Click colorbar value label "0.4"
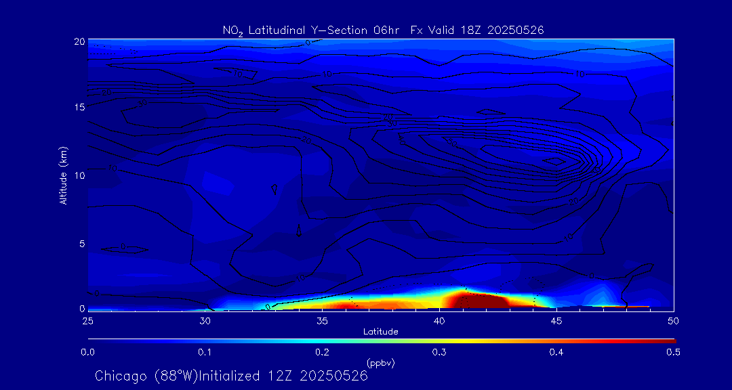This screenshot has width=732, height=390. [x=556, y=353]
